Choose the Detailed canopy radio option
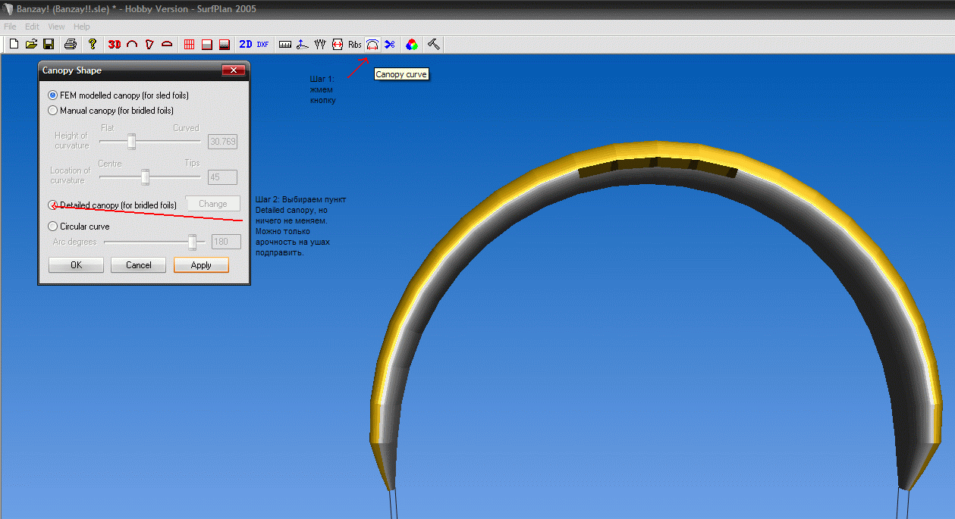This screenshot has width=955, height=519. [52, 205]
